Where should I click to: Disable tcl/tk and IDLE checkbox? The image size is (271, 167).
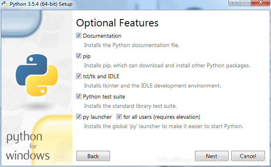(78, 76)
